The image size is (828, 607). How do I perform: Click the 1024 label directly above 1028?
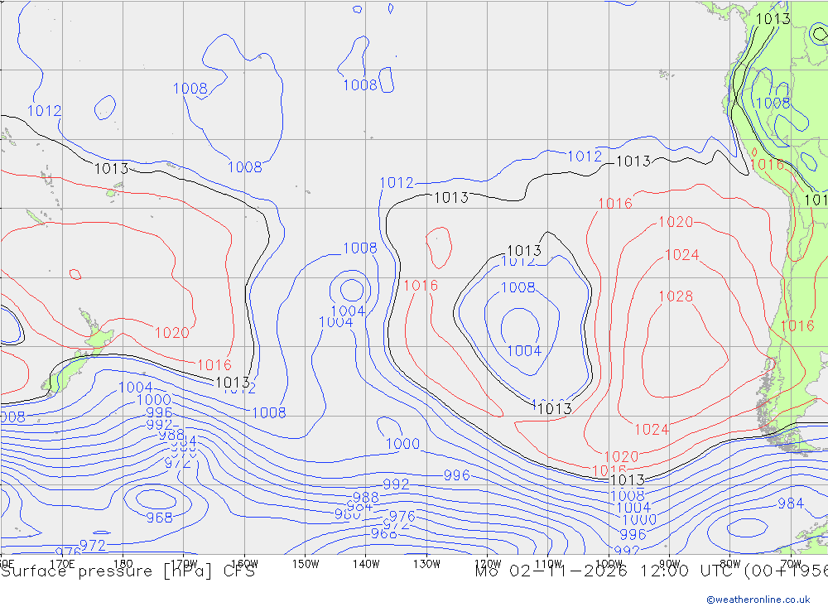(681, 255)
